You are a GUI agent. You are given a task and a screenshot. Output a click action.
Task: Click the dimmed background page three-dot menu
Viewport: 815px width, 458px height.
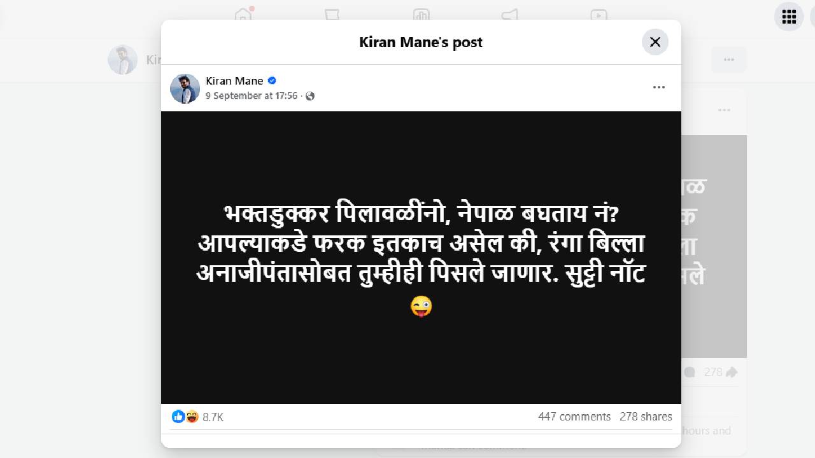pos(729,60)
